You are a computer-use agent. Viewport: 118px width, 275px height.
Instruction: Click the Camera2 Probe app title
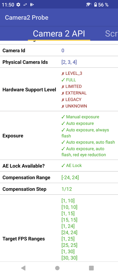(x=27, y=18)
